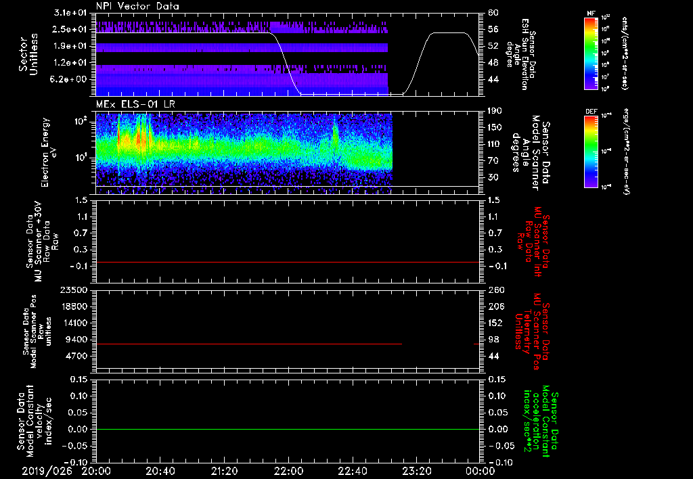The width and height of the screenshot is (693, 479).
Task: Click the '4700' scanner position tick
Action: point(77,356)
